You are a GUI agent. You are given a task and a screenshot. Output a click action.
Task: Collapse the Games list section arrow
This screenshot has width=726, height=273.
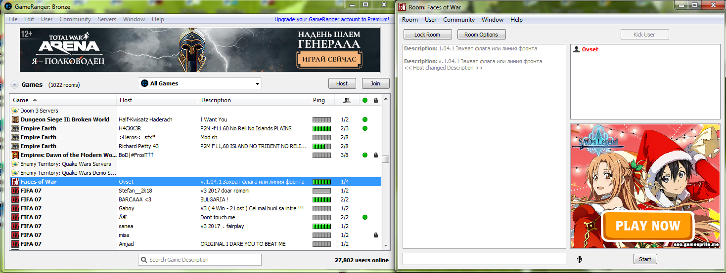coord(14,84)
